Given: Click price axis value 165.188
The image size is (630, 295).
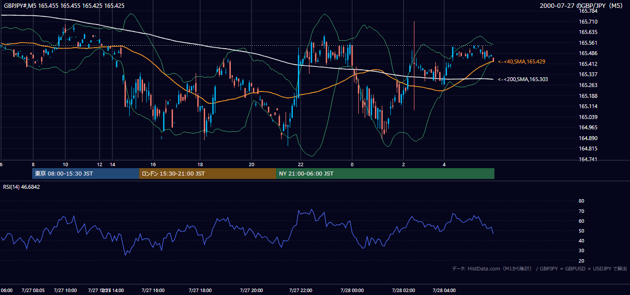Looking at the screenshot, I should click(588, 96).
